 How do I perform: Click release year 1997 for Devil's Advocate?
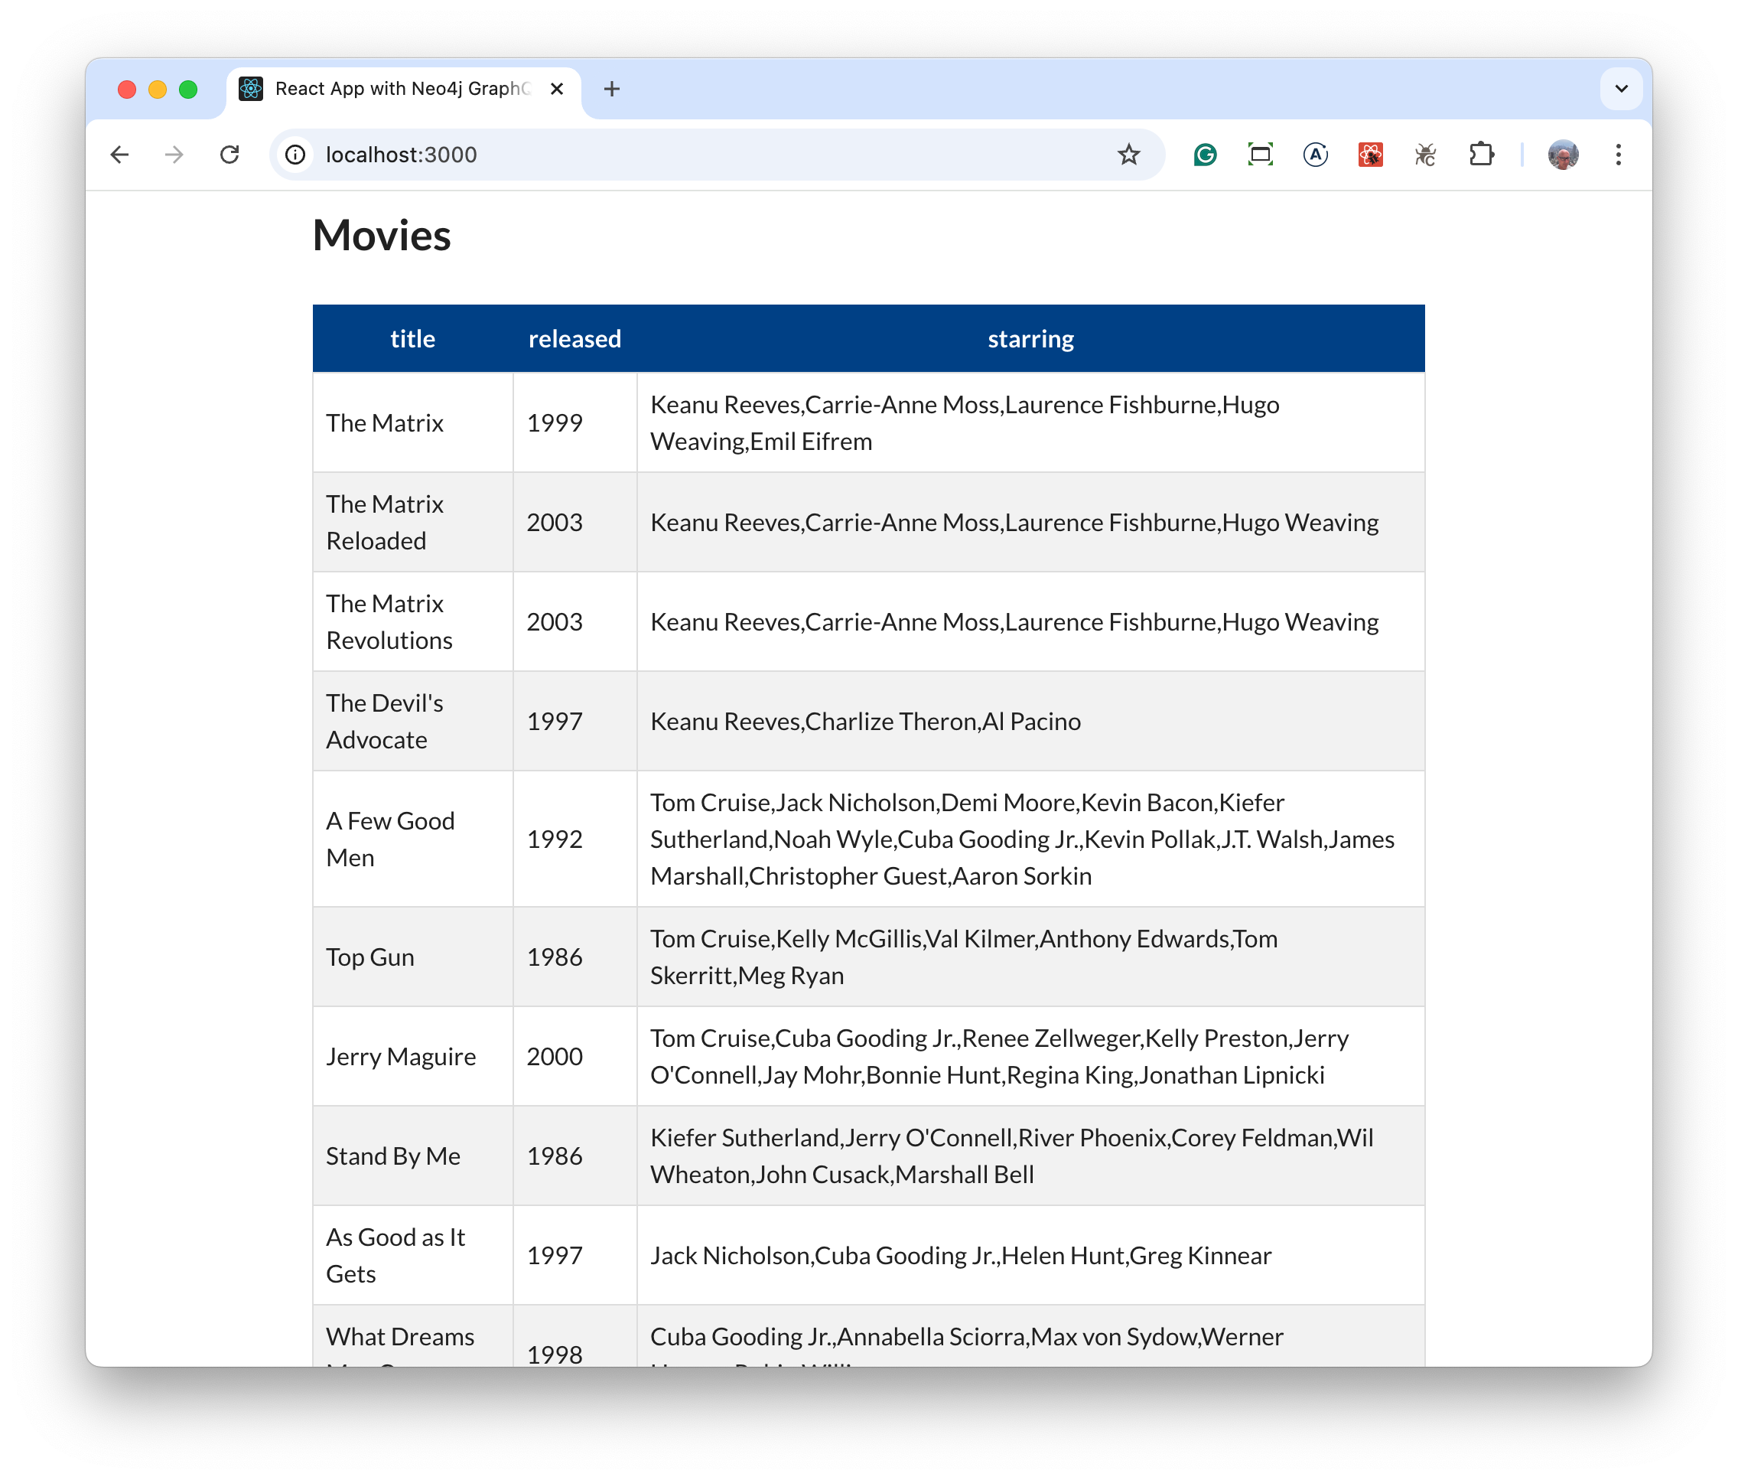(574, 721)
